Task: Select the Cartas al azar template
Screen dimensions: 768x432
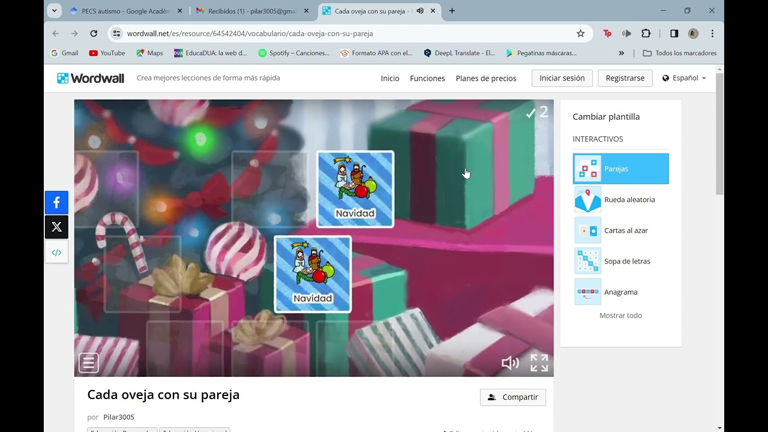Action: point(621,230)
